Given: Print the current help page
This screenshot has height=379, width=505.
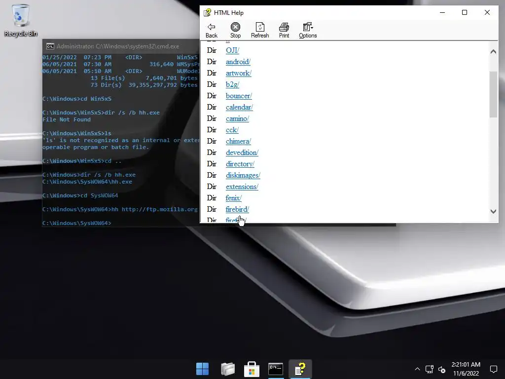Looking at the screenshot, I should pos(284,31).
